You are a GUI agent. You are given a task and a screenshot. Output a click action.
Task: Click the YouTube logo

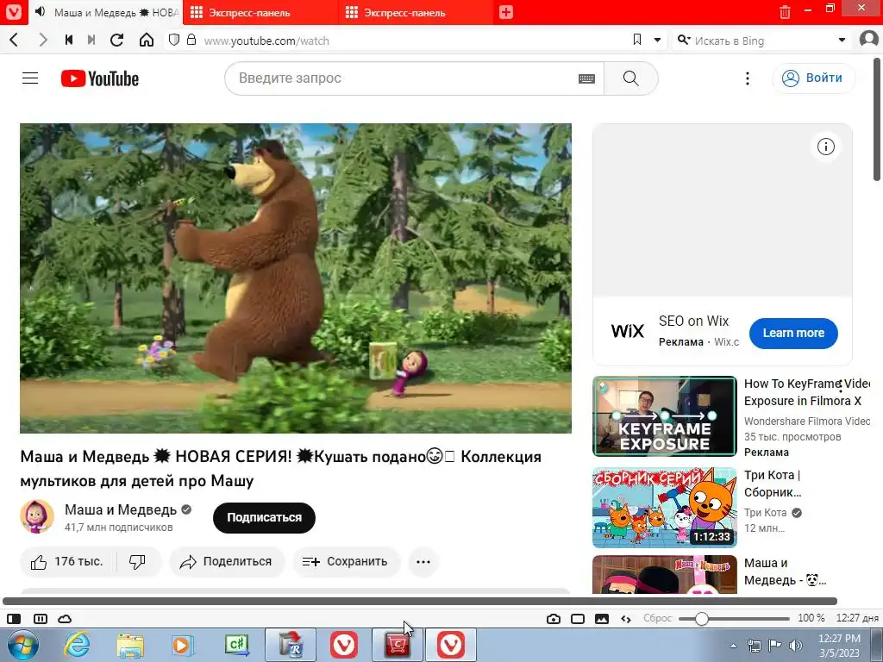pos(100,78)
